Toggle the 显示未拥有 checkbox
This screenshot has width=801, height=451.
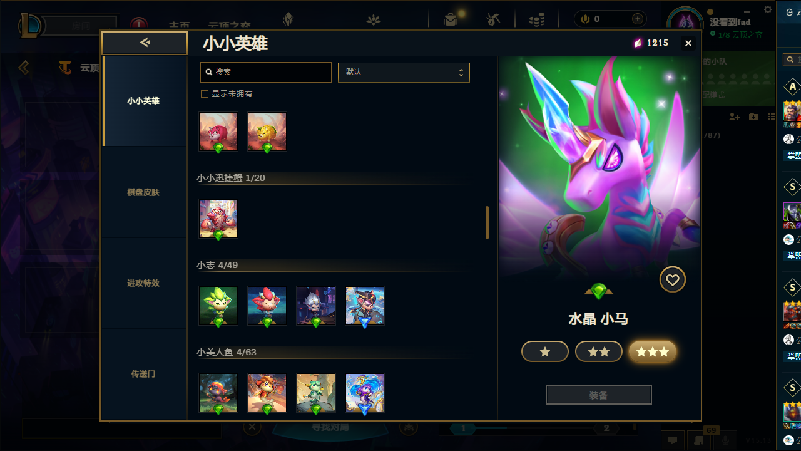[x=204, y=94]
